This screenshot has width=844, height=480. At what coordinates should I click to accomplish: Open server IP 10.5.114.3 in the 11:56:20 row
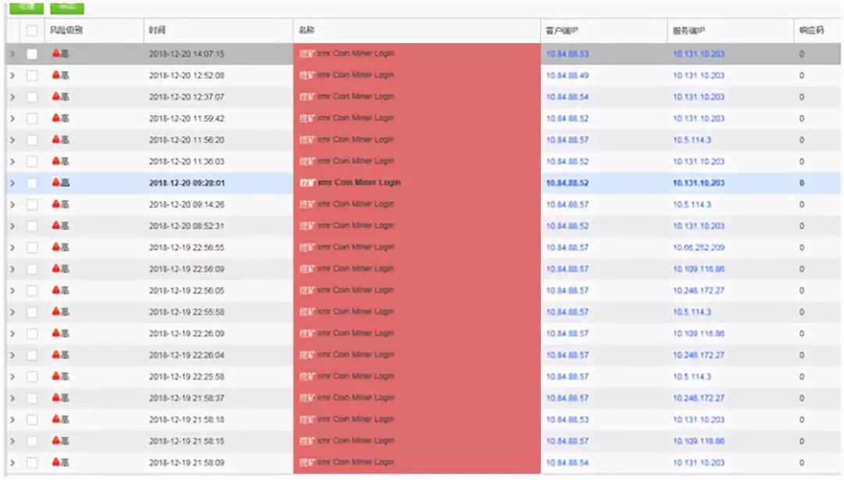click(x=692, y=140)
